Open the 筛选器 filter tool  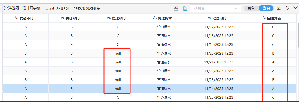(12, 8)
